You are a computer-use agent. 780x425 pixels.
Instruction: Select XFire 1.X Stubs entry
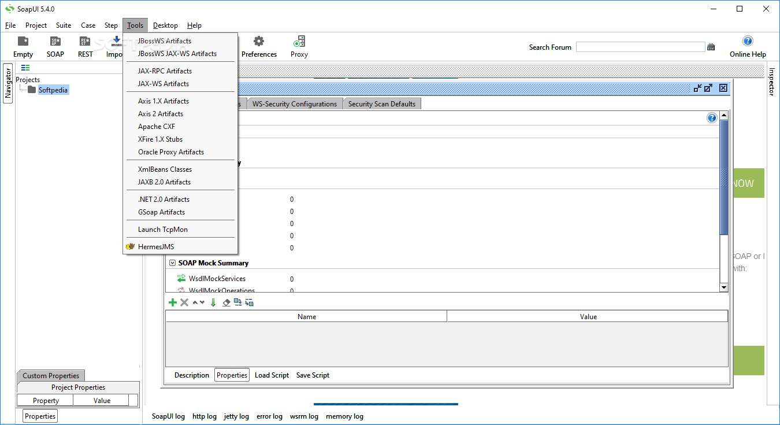pyautogui.click(x=180, y=139)
